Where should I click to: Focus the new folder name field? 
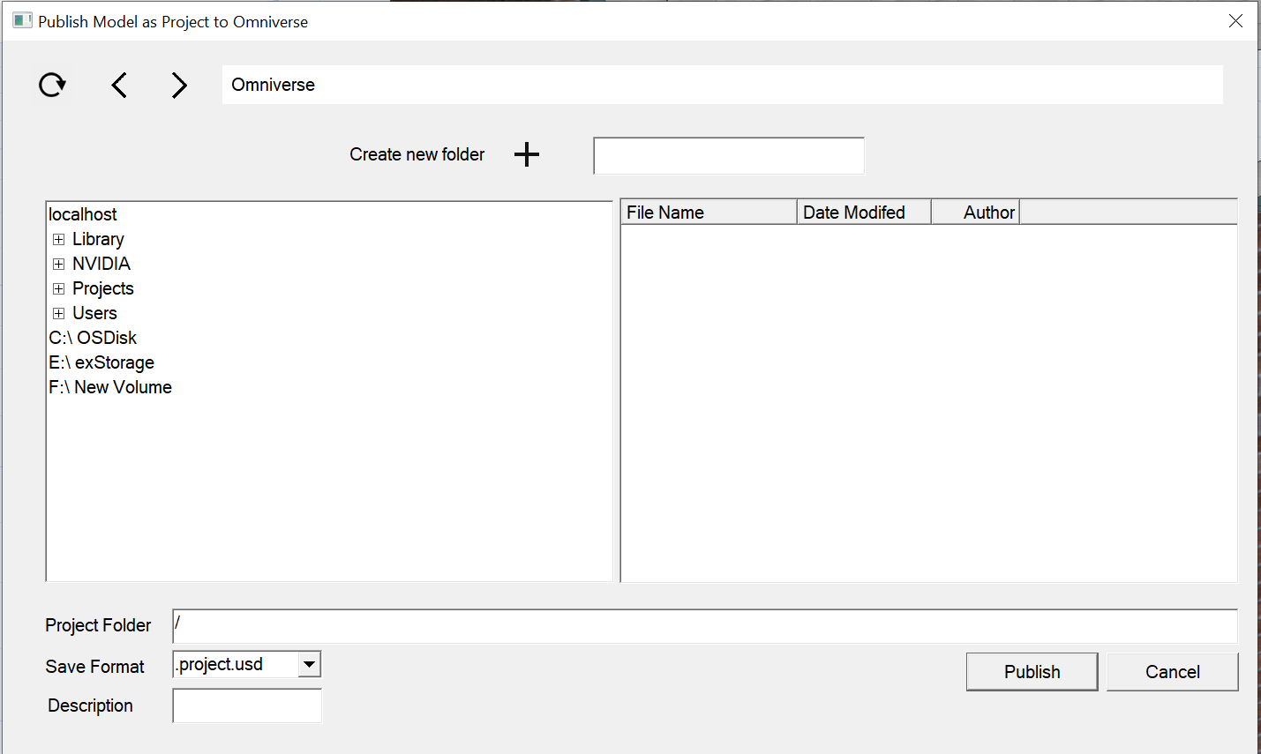pos(729,156)
